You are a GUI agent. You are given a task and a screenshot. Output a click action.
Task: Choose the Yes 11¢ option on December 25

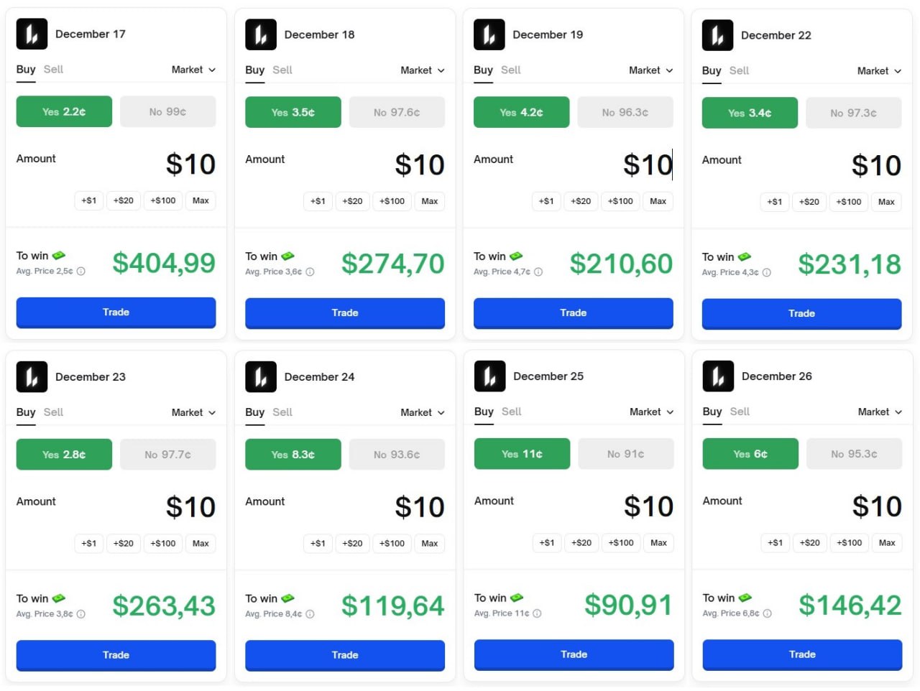pos(522,453)
